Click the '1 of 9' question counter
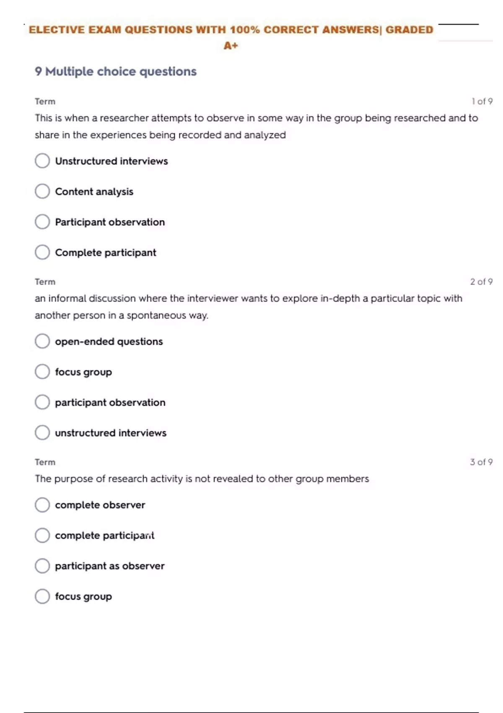Screen dimensions: 503x713 click(x=482, y=101)
